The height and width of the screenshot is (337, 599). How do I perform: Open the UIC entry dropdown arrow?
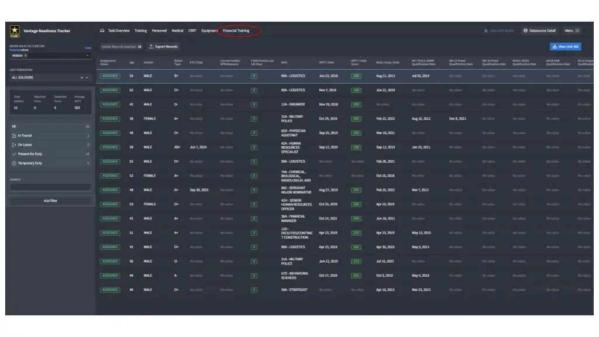pos(88,56)
